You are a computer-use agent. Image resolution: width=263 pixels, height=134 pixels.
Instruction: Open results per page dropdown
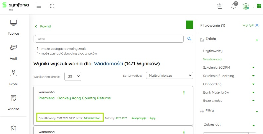pos(72,76)
